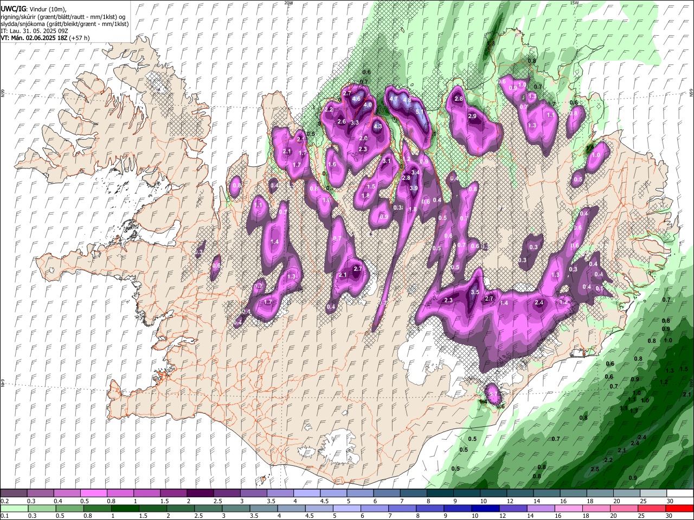Click the pale green 0.1–0.3 swatch in lower legend
This screenshot has width=694, height=520.
(14, 508)
